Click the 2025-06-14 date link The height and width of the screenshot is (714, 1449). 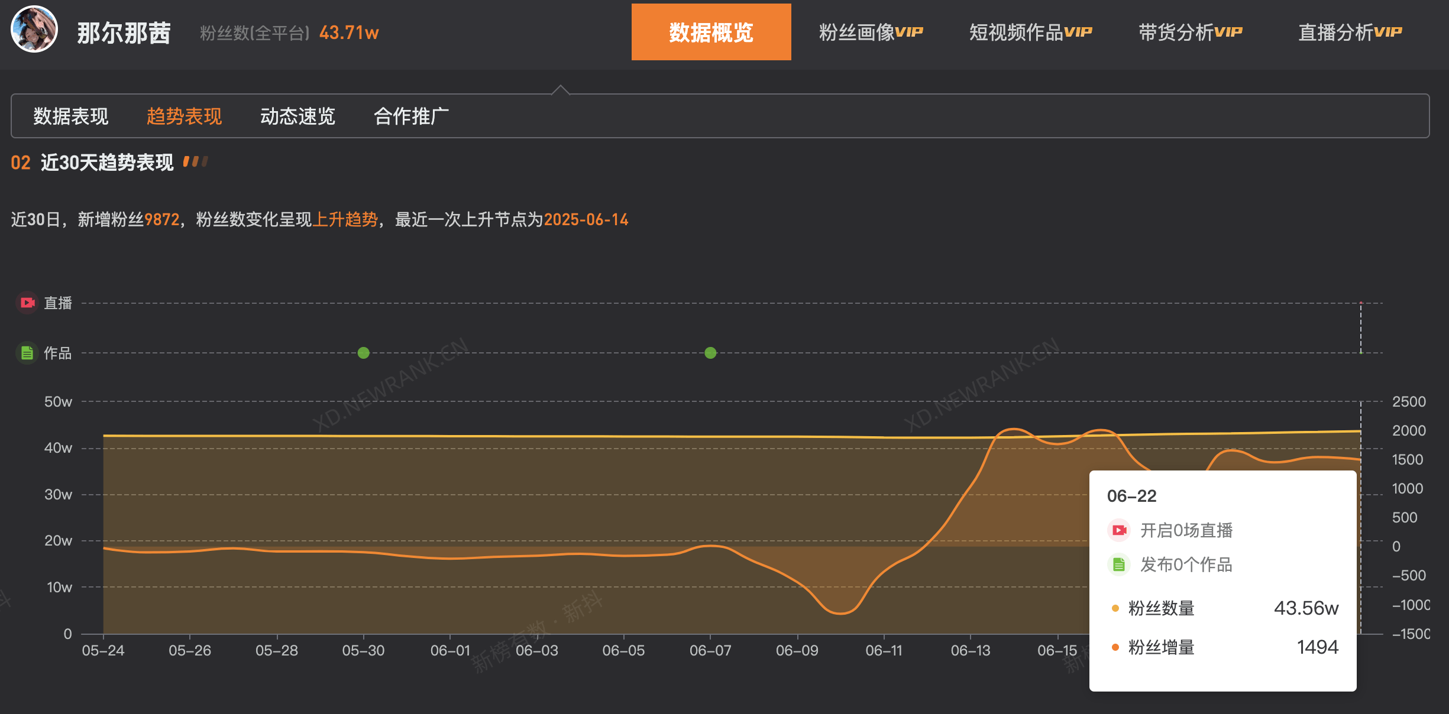coord(586,219)
